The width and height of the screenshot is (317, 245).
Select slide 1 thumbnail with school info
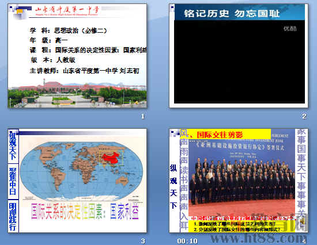pos(77,56)
